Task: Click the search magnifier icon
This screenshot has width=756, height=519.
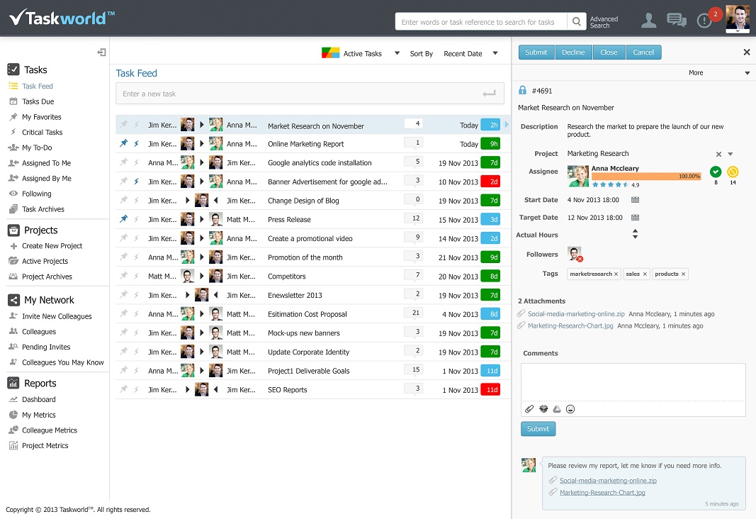Action: 576,22
